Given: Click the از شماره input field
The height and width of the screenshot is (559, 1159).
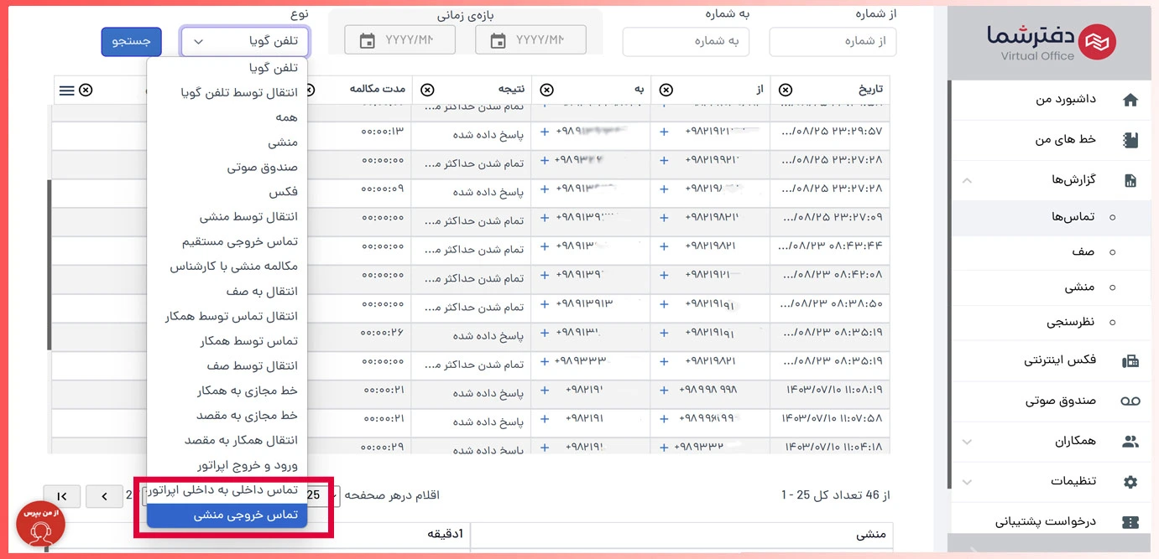Looking at the screenshot, I should click(832, 41).
